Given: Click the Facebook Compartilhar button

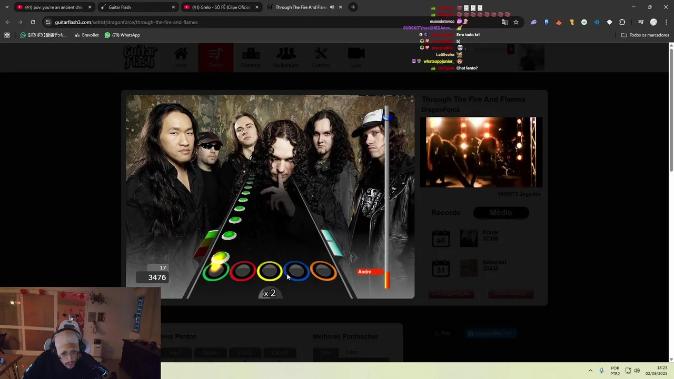Looking at the screenshot, I should 490,334.
